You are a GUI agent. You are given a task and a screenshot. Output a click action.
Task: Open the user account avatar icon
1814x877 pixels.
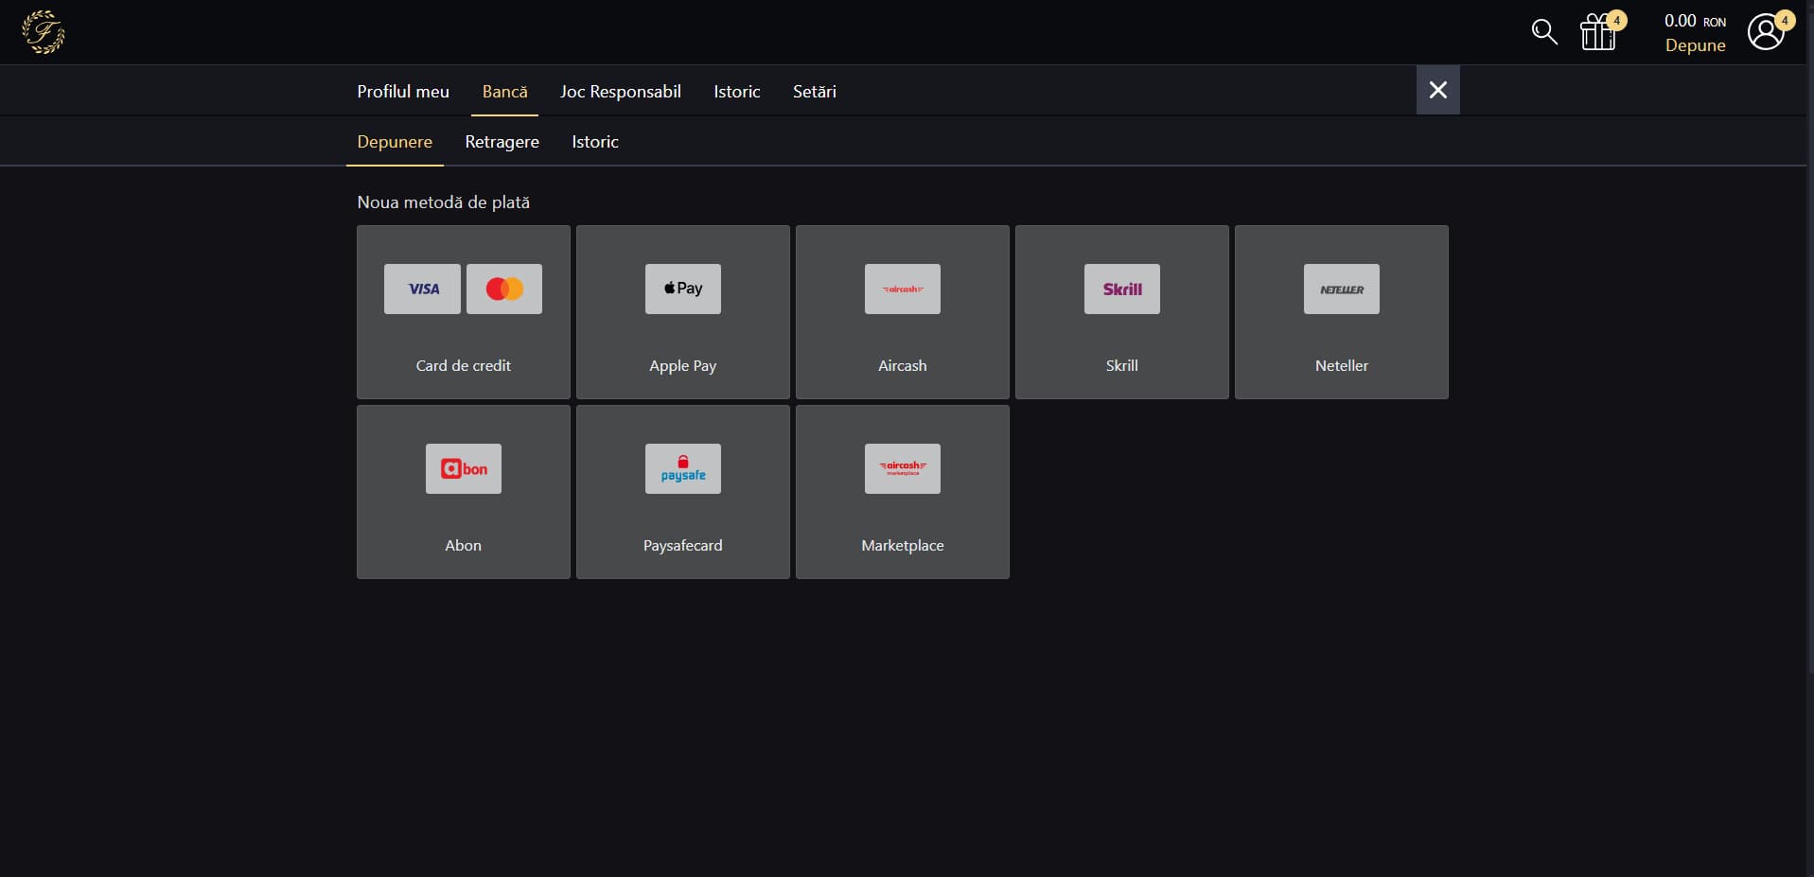click(x=1765, y=32)
